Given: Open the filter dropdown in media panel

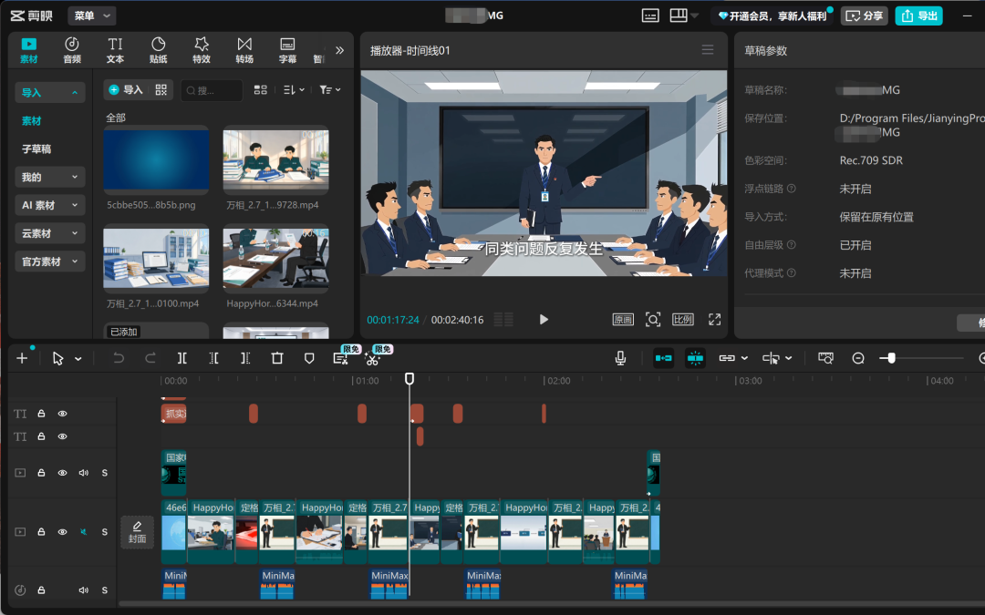Looking at the screenshot, I should (x=330, y=90).
